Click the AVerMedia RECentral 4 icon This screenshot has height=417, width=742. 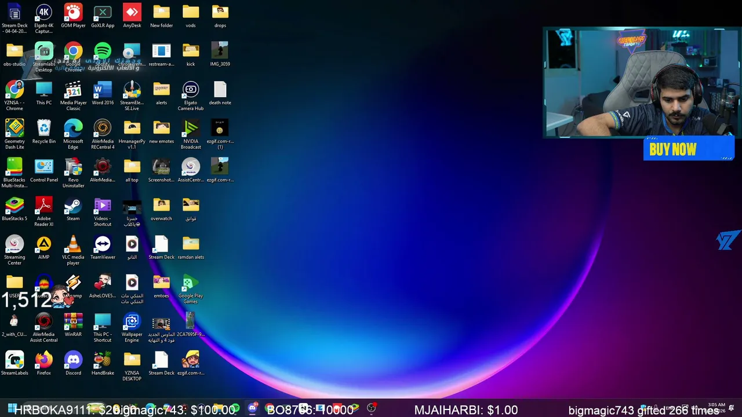pos(103,134)
